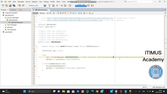The image size is (167, 94).
Task: Click the Open Project toolbar icon
Action: (10, 5)
